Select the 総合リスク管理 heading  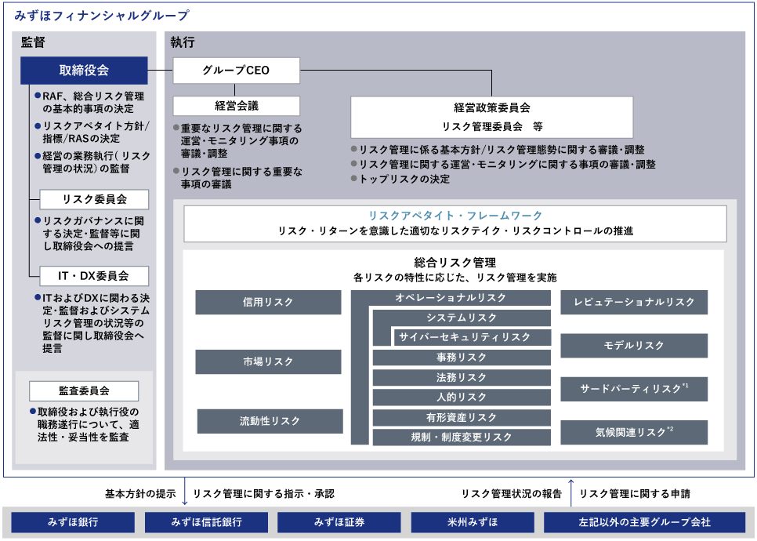[455, 263]
